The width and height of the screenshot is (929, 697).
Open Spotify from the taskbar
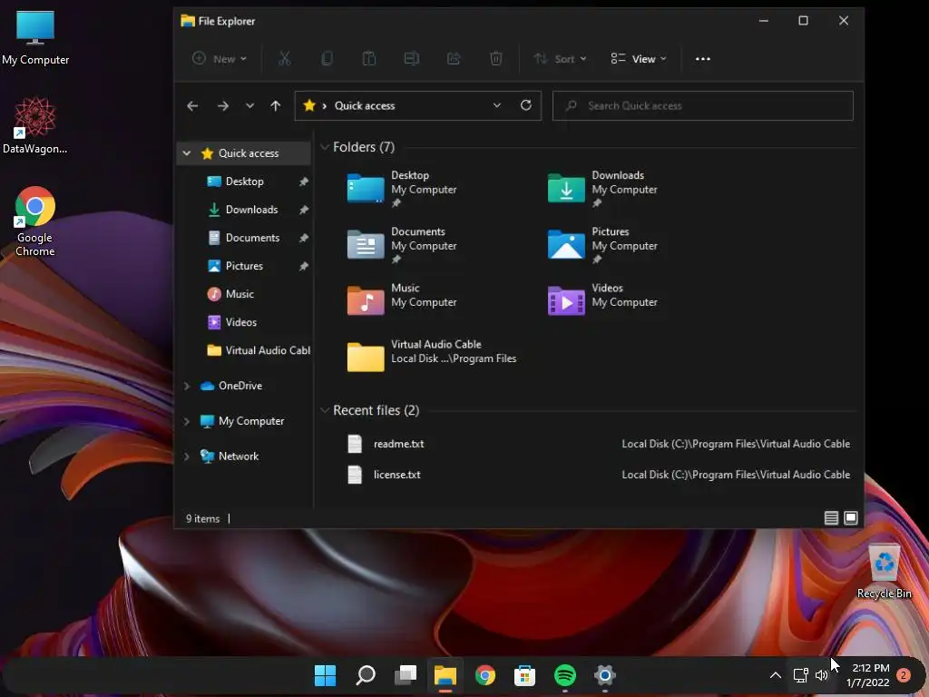[564, 675]
